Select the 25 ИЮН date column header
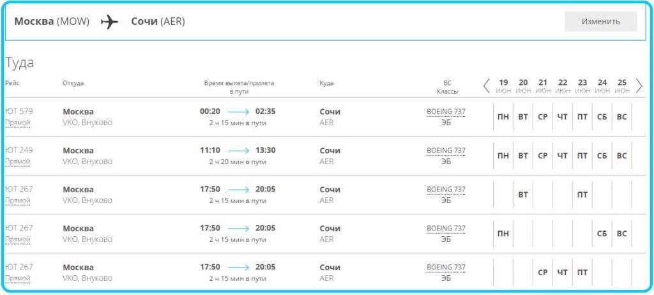Screen dimensions: 654x295 tap(622, 86)
